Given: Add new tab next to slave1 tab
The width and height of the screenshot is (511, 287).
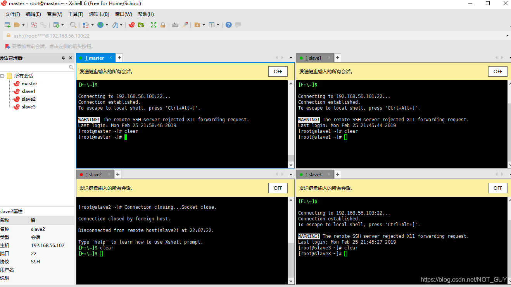Looking at the screenshot, I should [x=338, y=58].
